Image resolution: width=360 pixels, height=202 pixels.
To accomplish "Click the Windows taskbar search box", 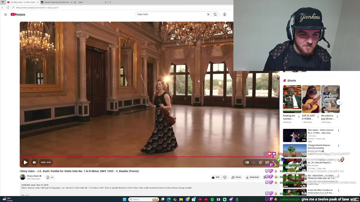I will pos(144,199).
